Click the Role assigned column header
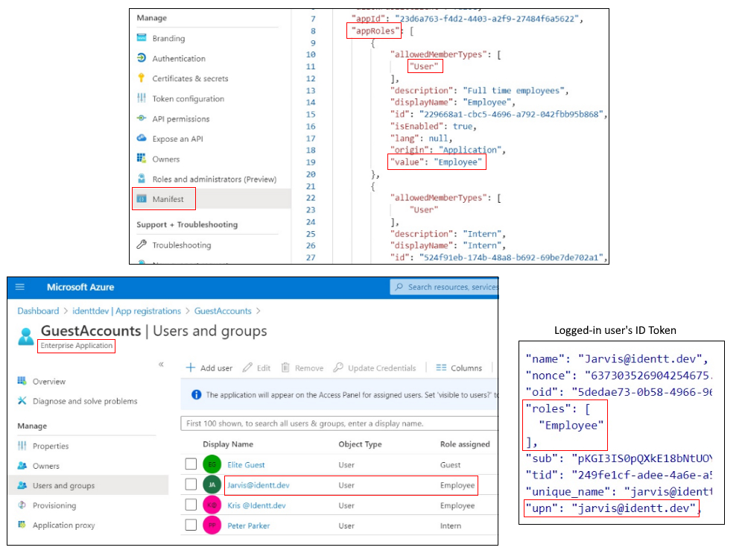745x559 pixels. click(465, 444)
